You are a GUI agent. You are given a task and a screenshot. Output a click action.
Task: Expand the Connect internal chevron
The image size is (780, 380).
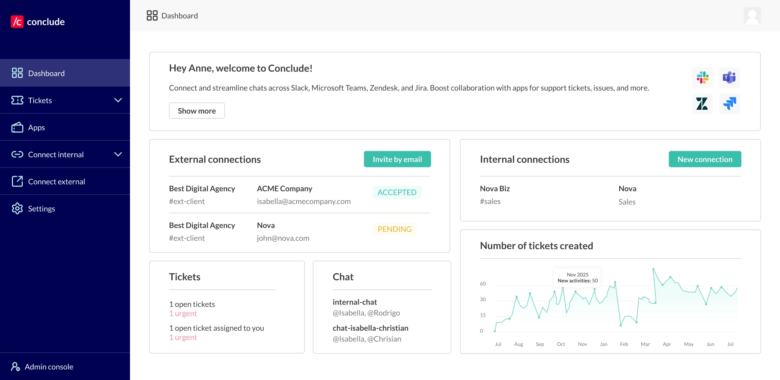[118, 154]
